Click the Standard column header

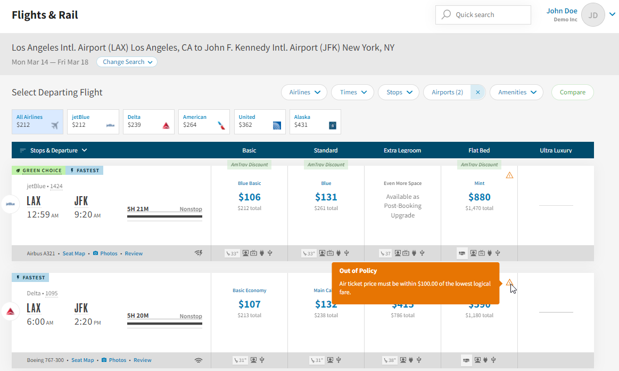[x=326, y=150]
